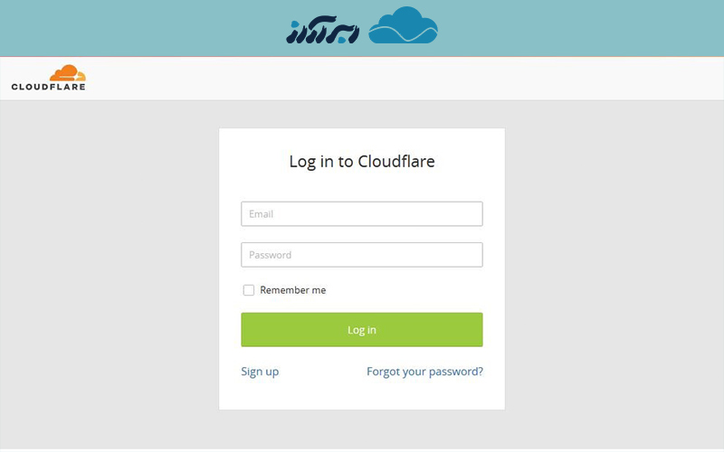Click the white header bar right of Cloudflare logo

(407, 79)
